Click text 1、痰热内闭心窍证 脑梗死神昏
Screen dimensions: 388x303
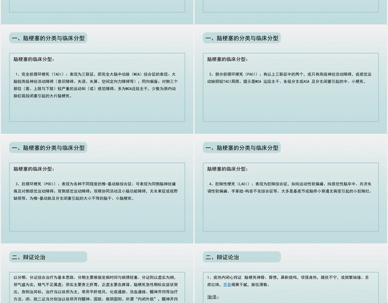coord(288,281)
